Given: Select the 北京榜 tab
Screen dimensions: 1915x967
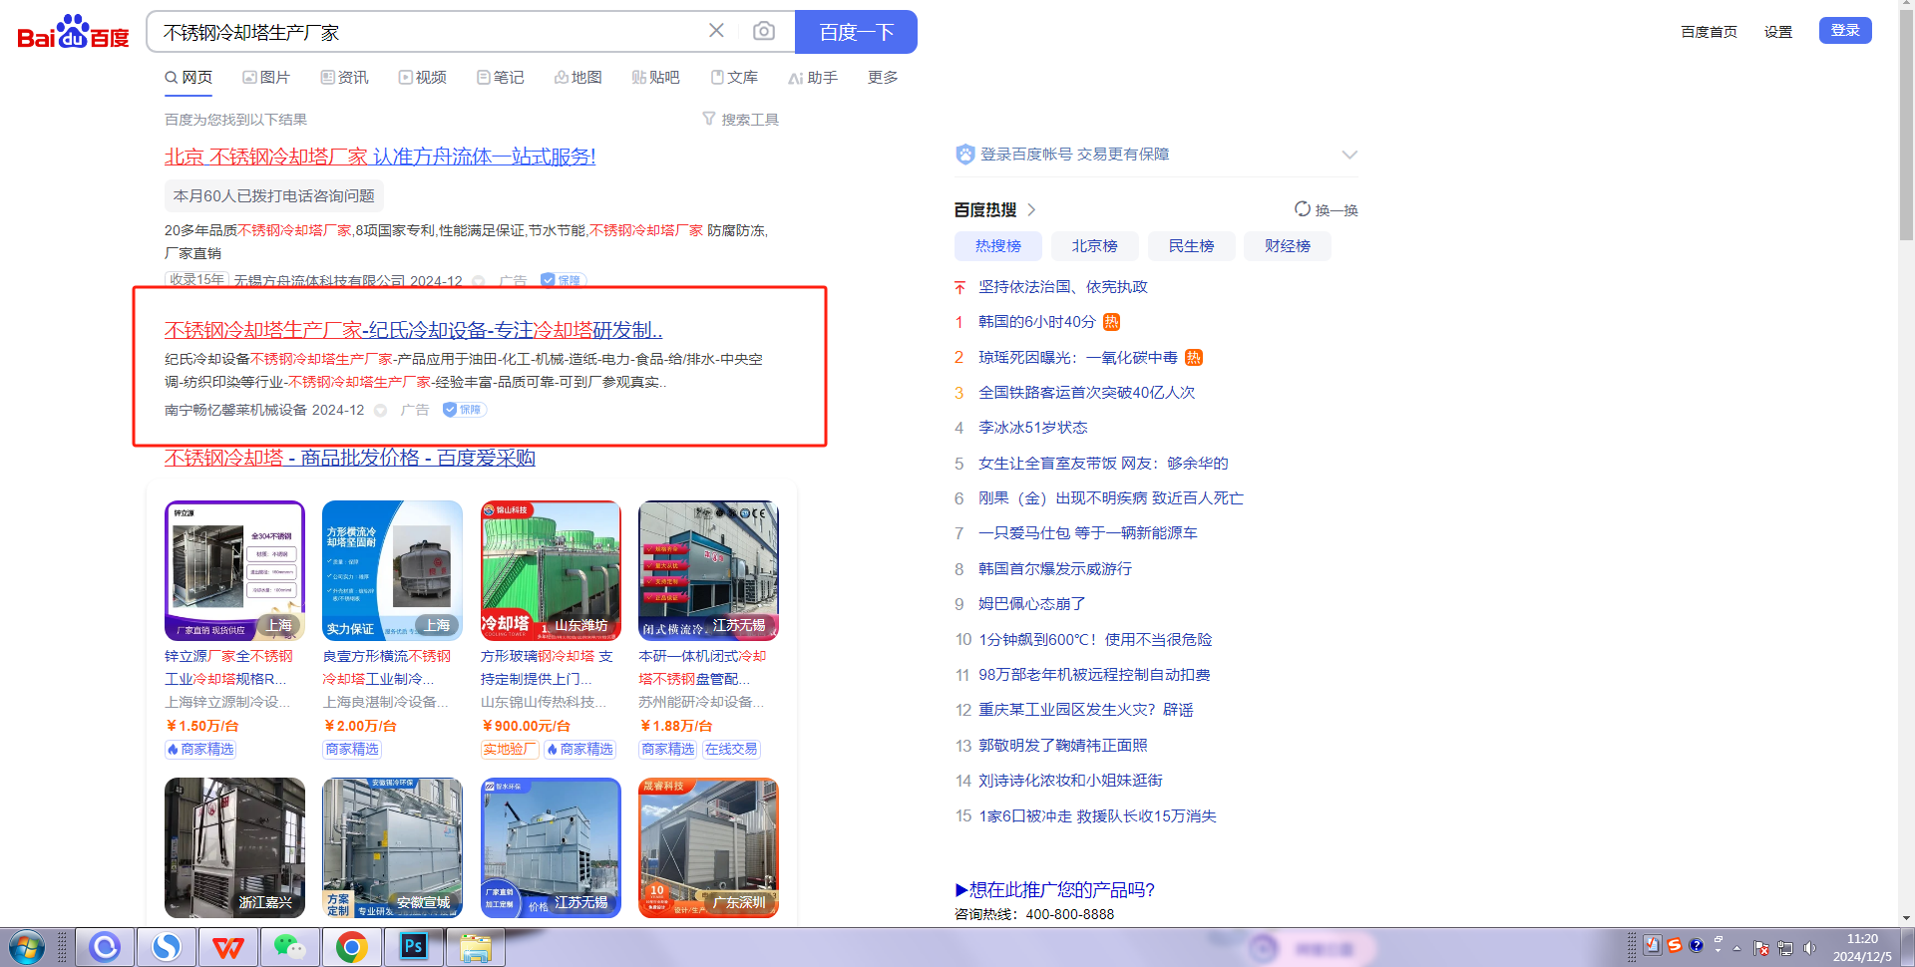Looking at the screenshot, I should coord(1094,246).
